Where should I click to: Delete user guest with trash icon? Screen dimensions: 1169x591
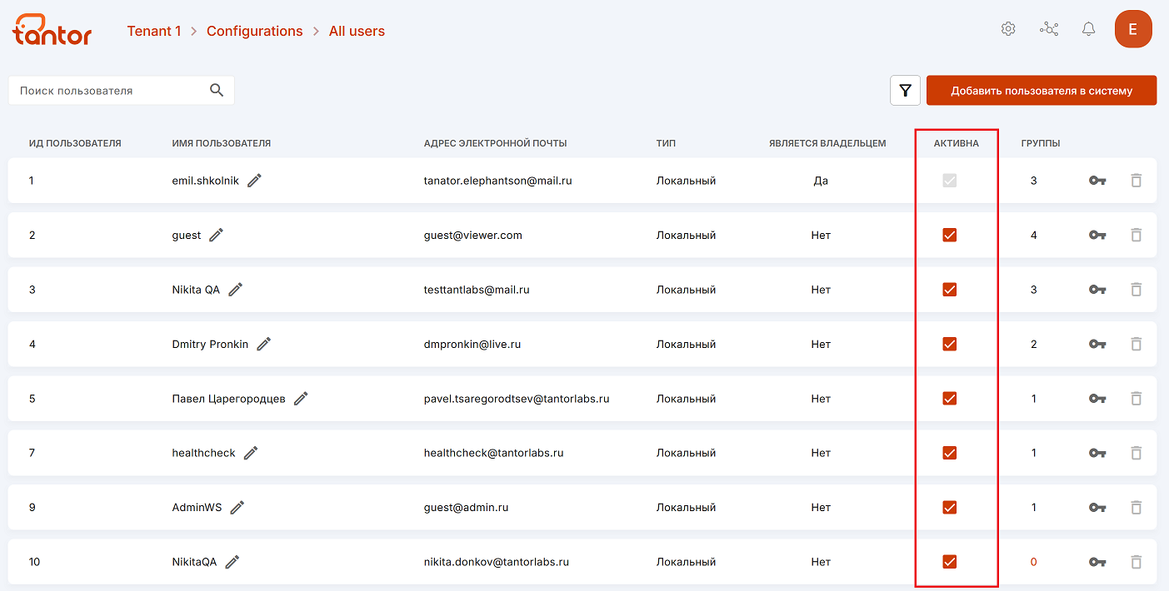click(1136, 236)
